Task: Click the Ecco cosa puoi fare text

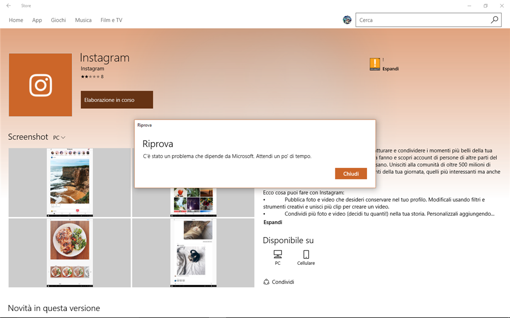Action: [303, 192]
